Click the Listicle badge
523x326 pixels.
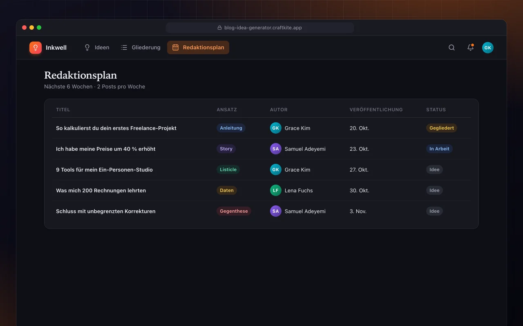coord(228,170)
